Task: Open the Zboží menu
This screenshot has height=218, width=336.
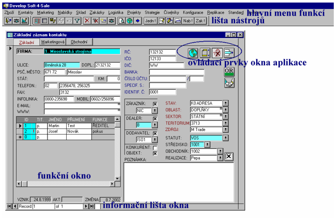Action: [x=9, y=13]
